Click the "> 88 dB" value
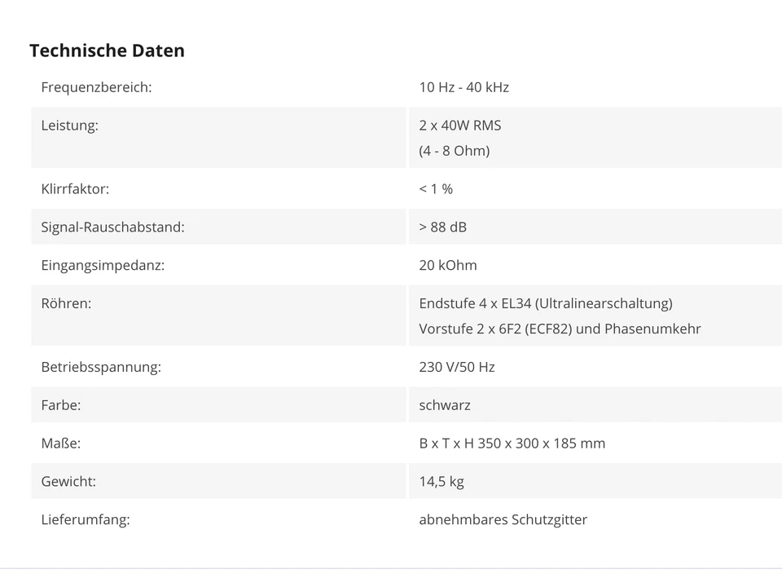Viewport: 782px width, 587px height. tap(443, 227)
